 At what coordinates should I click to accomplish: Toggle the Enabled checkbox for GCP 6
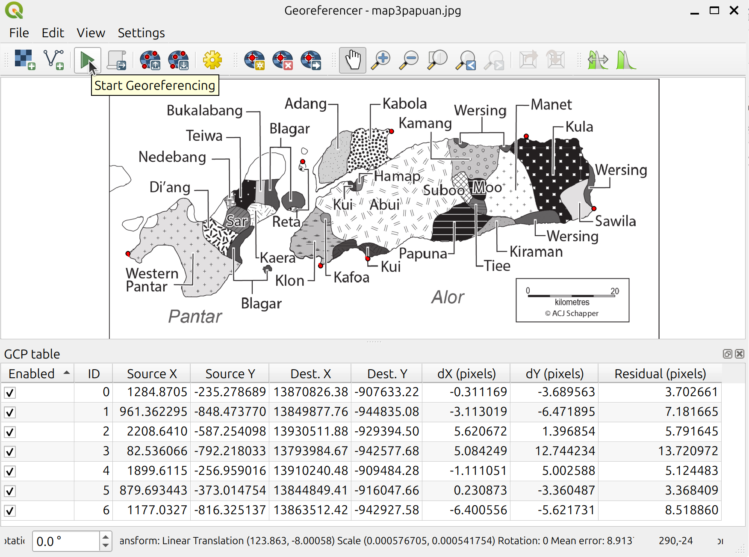pyautogui.click(x=9, y=510)
